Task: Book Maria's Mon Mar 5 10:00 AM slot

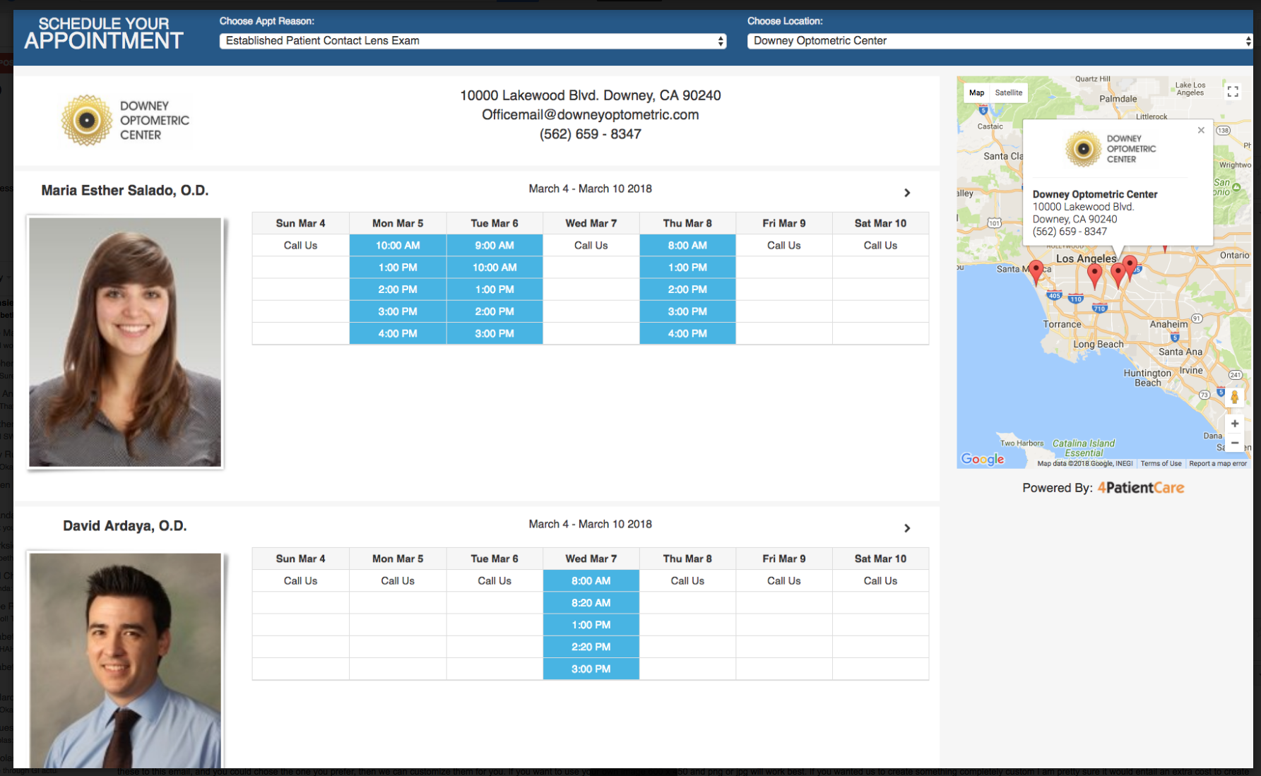Action: 398,245
